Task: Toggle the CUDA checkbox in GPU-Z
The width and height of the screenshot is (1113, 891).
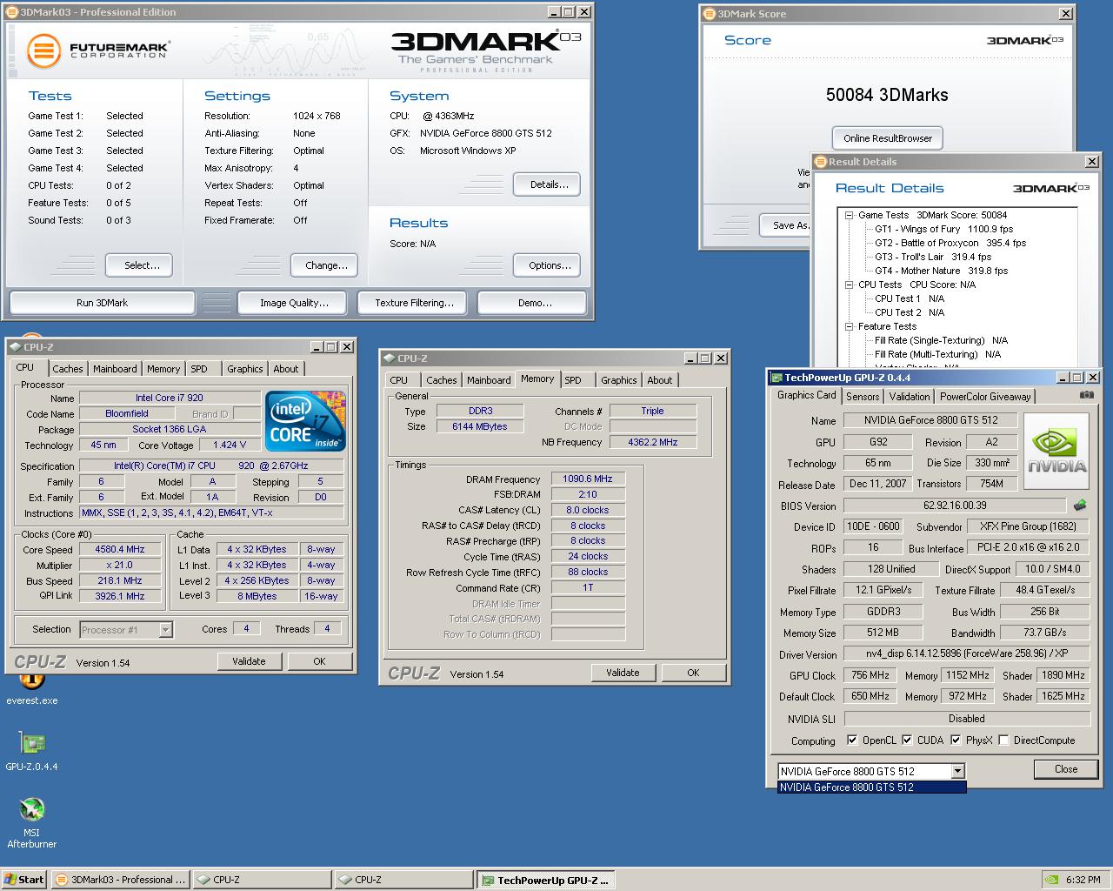Action: coord(907,740)
